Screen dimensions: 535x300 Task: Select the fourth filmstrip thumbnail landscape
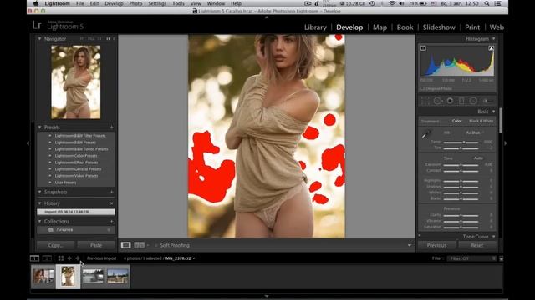(118, 276)
